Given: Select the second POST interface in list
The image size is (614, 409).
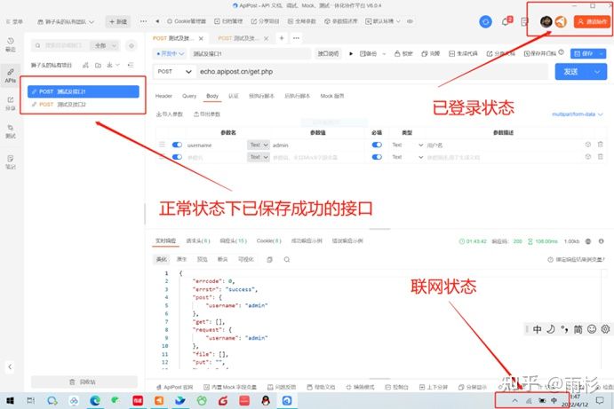Looking at the screenshot, I should coord(83,105).
